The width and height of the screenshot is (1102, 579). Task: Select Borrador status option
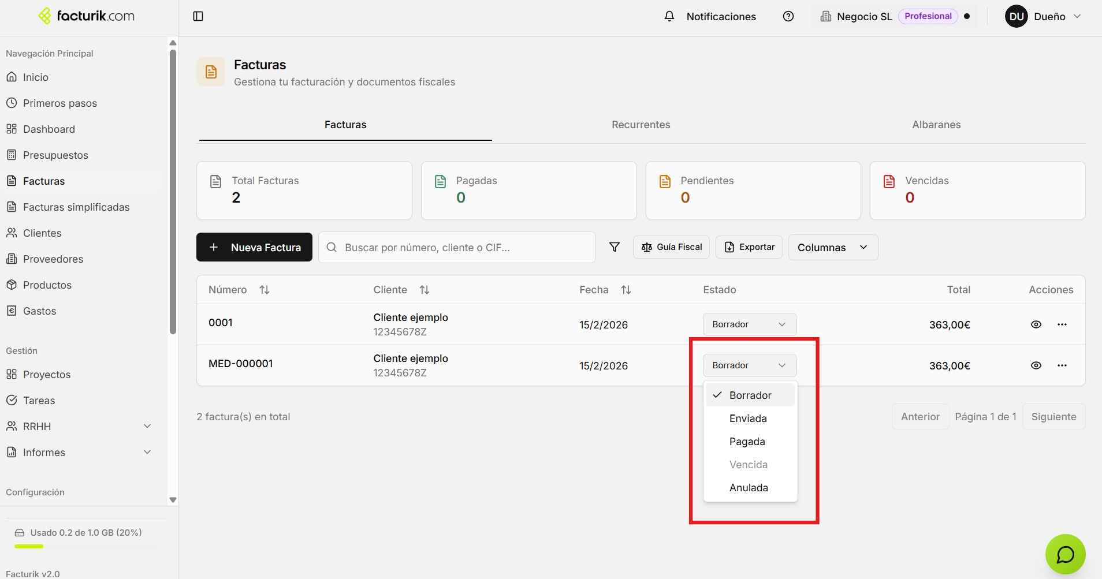tap(750, 395)
